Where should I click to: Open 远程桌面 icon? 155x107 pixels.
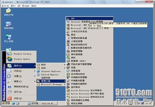68,71
